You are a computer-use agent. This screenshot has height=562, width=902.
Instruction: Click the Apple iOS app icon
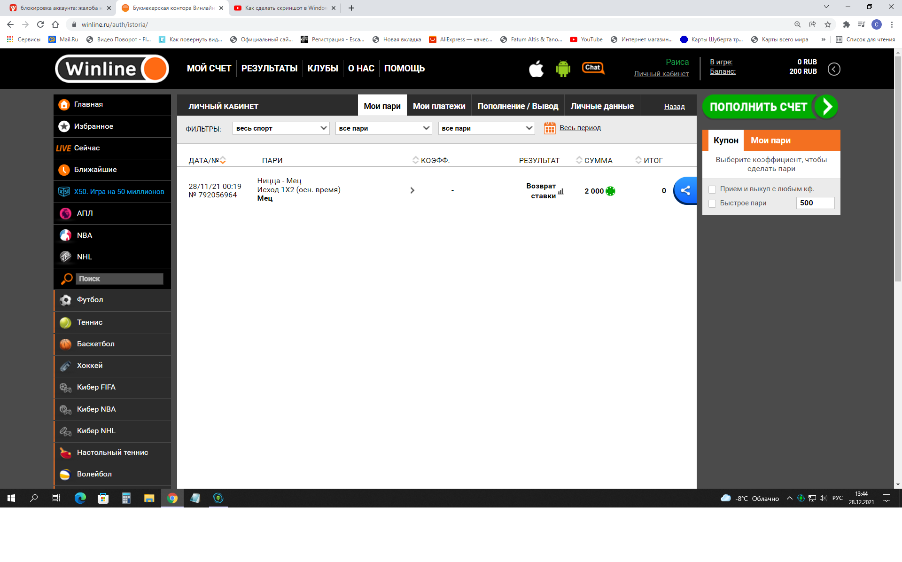pyautogui.click(x=536, y=69)
